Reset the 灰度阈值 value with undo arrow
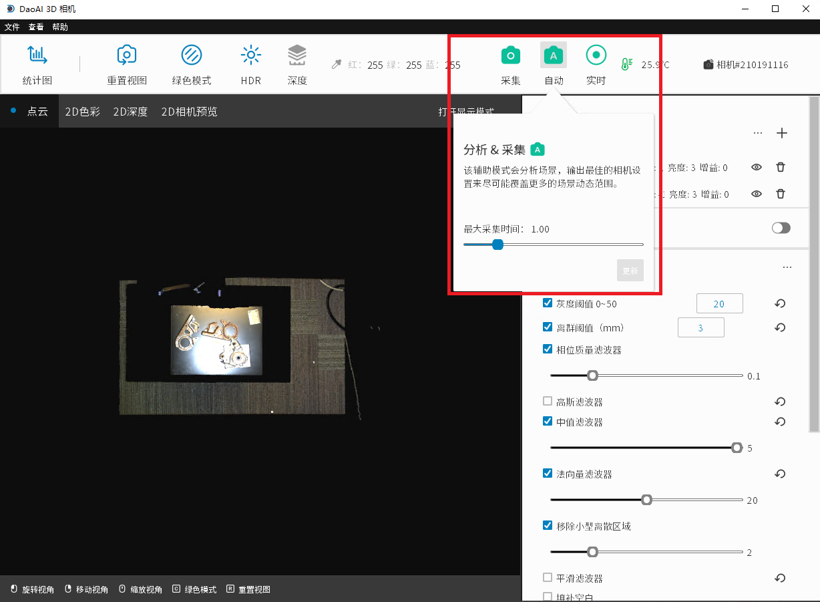The width and height of the screenshot is (820, 602). tap(780, 303)
